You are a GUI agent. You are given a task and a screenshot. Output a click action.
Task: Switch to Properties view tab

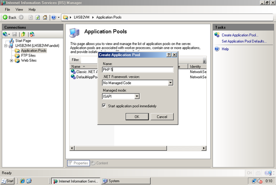[79, 163]
